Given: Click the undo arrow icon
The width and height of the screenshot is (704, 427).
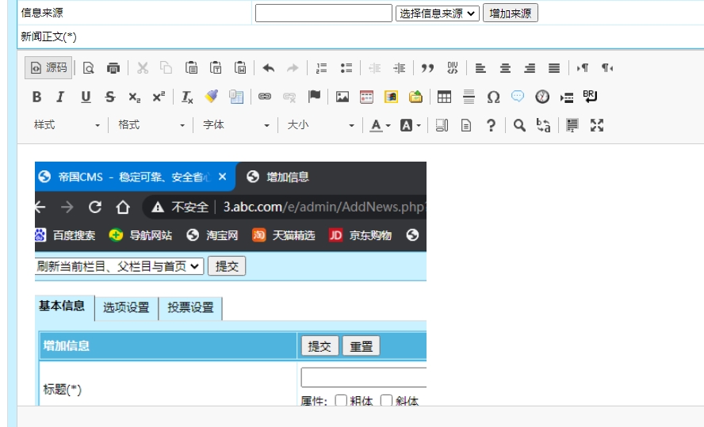Looking at the screenshot, I should click(x=269, y=68).
